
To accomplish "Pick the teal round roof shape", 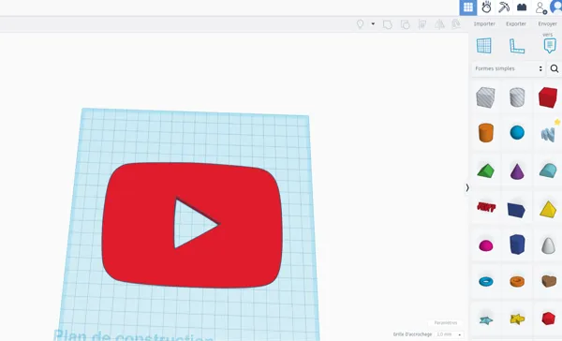I will coord(548,170).
